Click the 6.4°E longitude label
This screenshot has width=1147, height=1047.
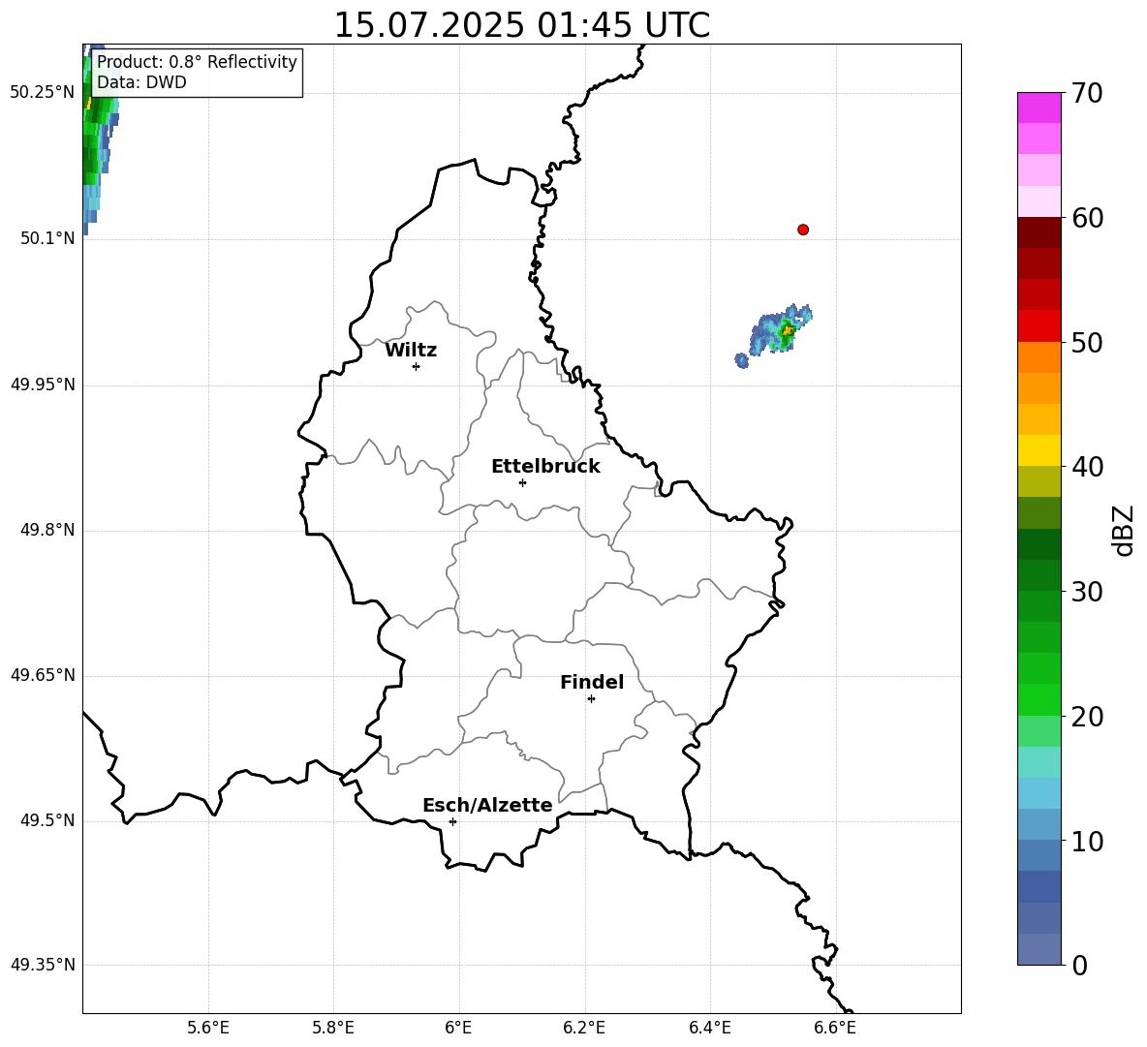pyautogui.click(x=709, y=1029)
